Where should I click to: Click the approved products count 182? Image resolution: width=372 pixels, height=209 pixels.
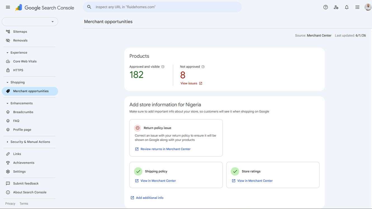pos(136,75)
